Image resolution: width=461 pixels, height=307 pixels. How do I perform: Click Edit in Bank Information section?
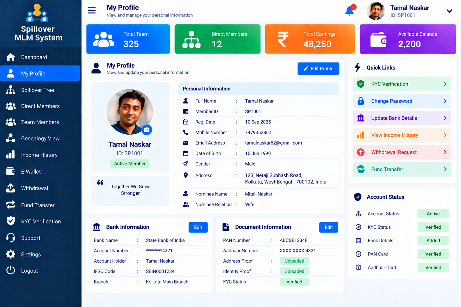click(198, 227)
